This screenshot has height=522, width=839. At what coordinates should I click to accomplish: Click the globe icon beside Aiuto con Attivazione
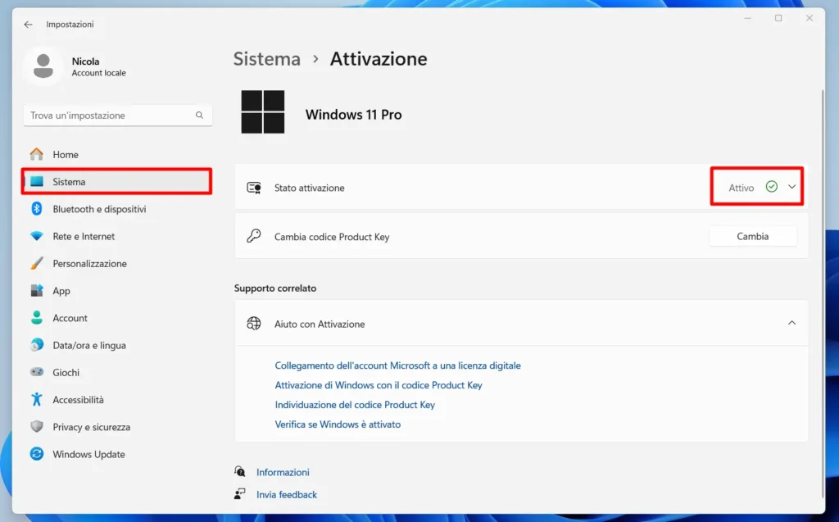pos(254,324)
